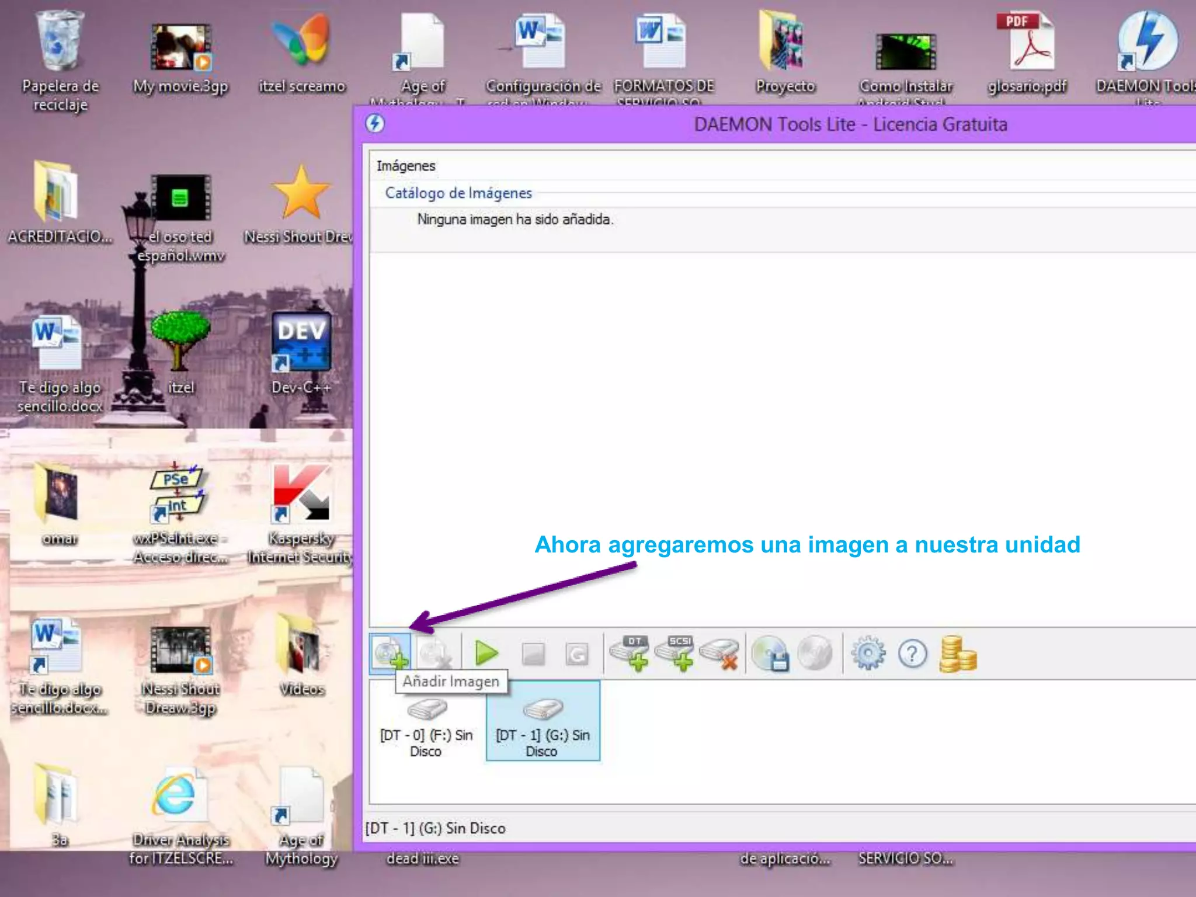Screen dimensions: 1196x897
Task: Select Nessi Shout Dream star icon
Action: pyautogui.click(x=300, y=204)
